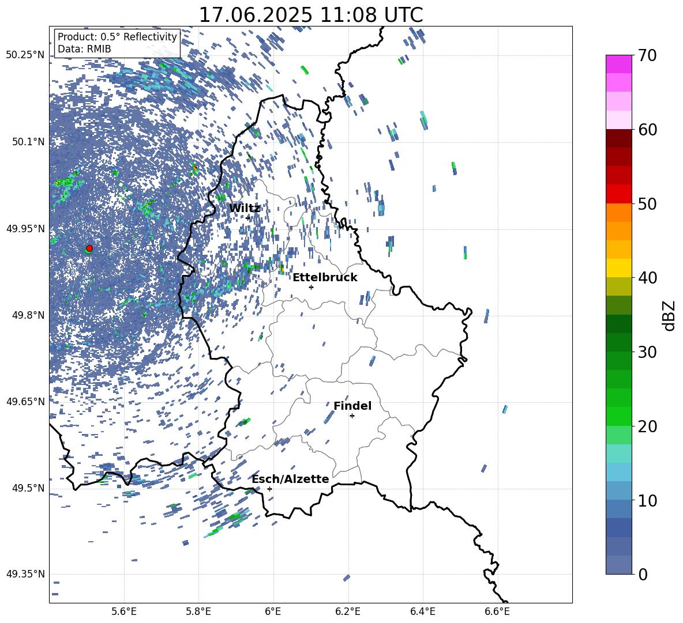The width and height of the screenshot is (683, 623).
Task: Click the magenta top colorbar segment
Action: pos(619,65)
